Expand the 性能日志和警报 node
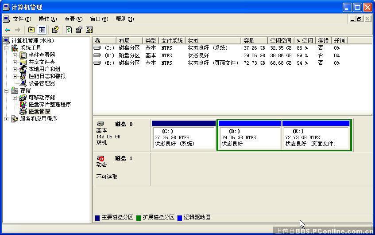The image size is (375, 235). coord(15,76)
